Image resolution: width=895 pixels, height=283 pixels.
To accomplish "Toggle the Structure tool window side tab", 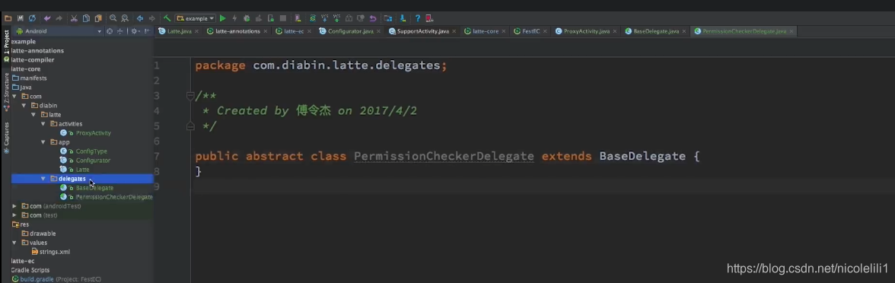I will click(x=6, y=88).
